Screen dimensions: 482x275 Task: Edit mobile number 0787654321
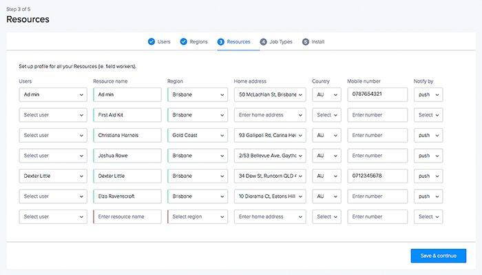point(377,94)
